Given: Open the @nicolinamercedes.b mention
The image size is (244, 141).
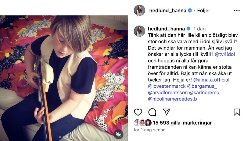Looking at the screenshot, I should (172, 99).
